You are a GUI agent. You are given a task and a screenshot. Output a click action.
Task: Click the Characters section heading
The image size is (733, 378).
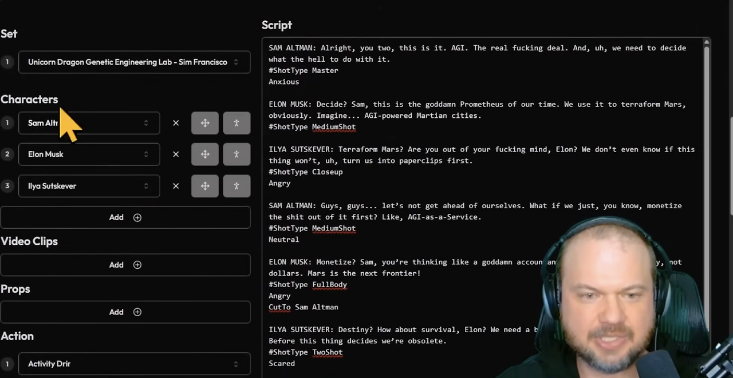pyautogui.click(x=29, y=100)
